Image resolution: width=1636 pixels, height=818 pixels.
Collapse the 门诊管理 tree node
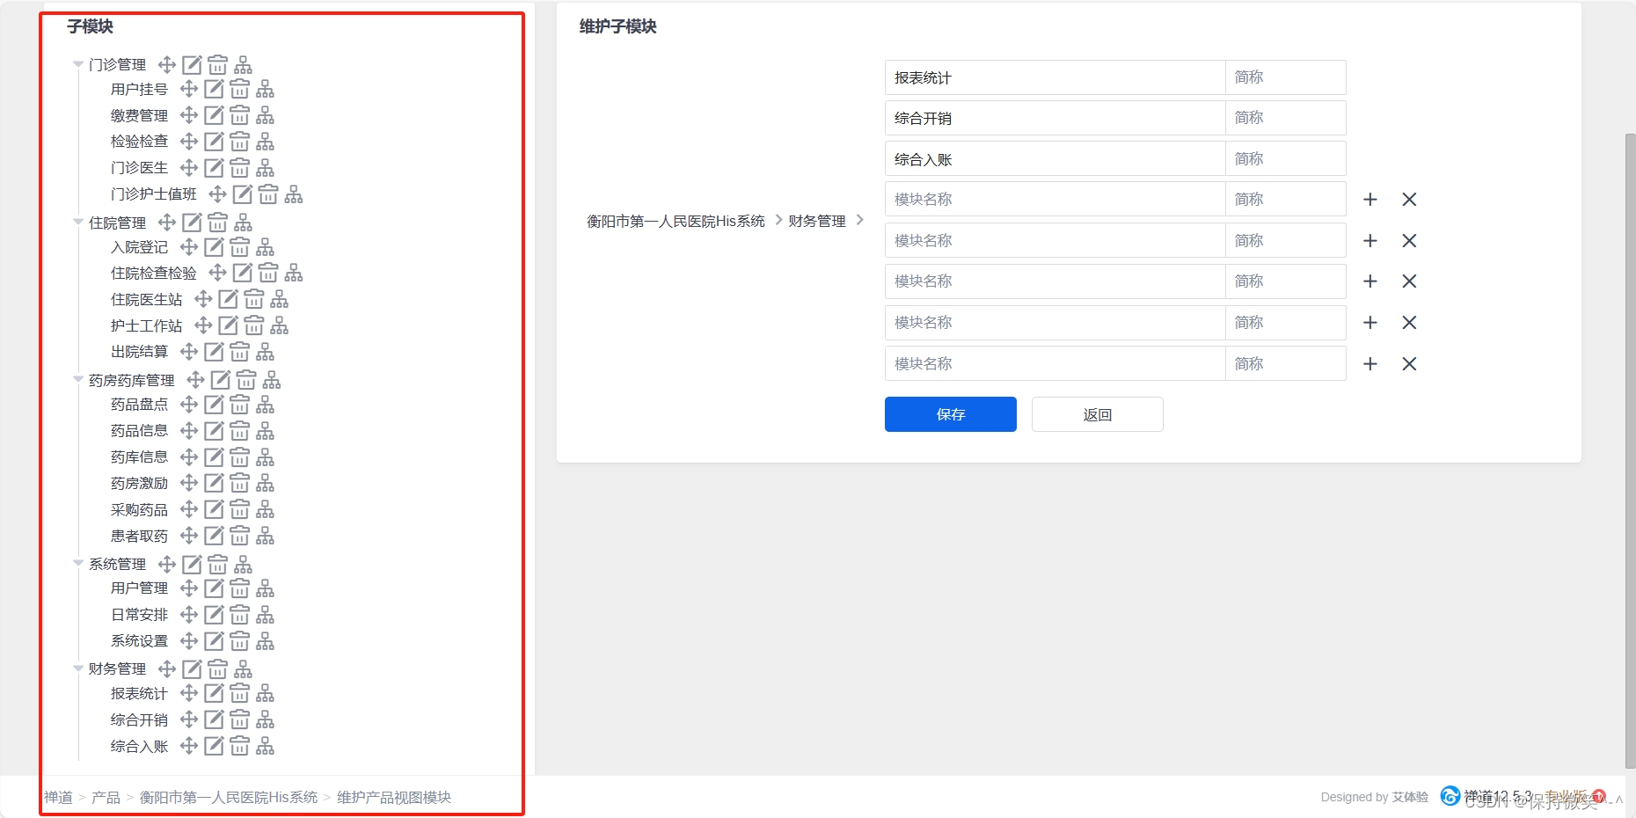[77, 64]
